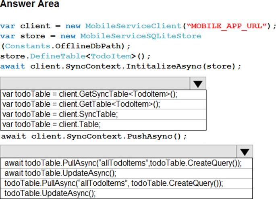Click the red "MOBILE_APP_URL" string literal
This screenshot has width=276, height=199.
(x=228, y=26)
